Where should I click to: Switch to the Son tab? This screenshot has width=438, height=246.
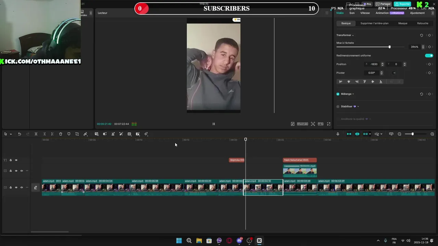[352, 13]
